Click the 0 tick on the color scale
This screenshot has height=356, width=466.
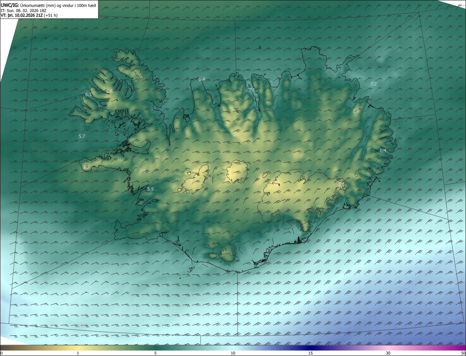point(1,353)
